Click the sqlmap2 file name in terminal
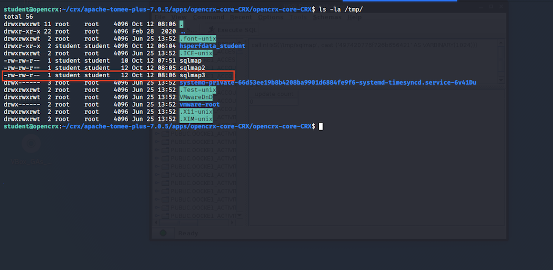The width and height of the screenshot is (553, 270). (192, 68)
